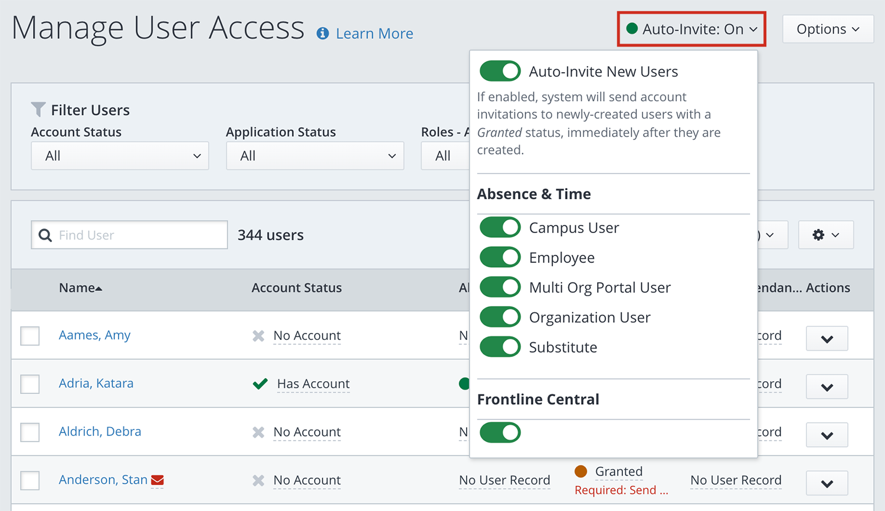Screen dimensions: 885x511
Task: Click the Filter Users funnel icon
Action: 38,109
